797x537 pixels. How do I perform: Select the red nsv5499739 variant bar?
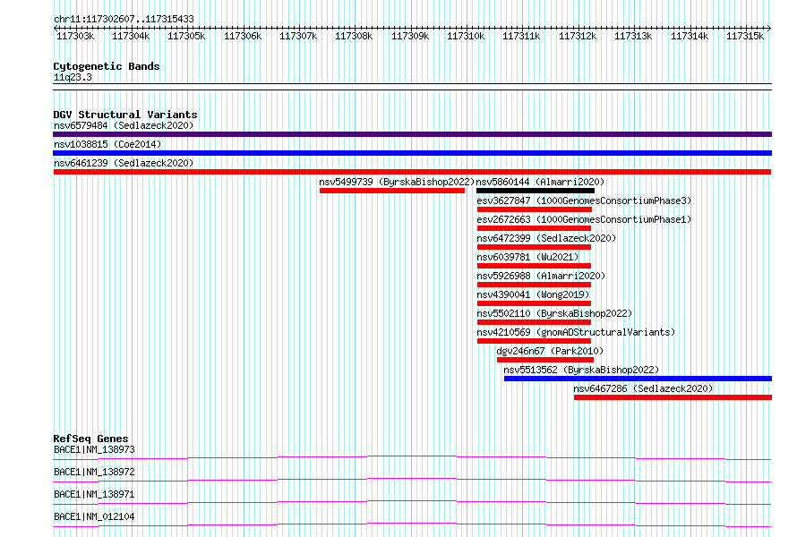tap(392, 191)
